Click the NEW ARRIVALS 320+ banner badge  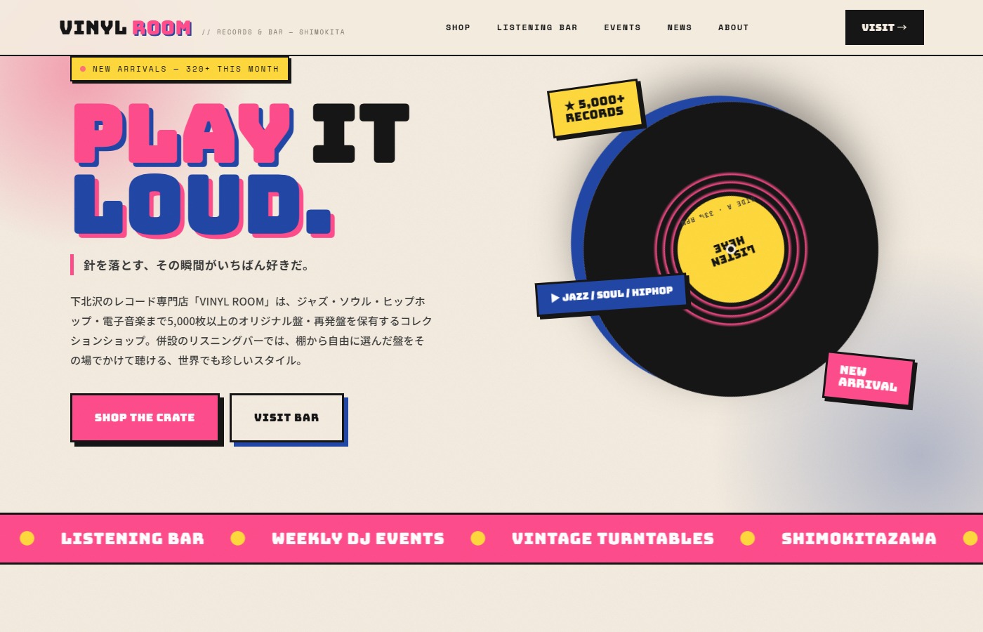coord(180,69)
